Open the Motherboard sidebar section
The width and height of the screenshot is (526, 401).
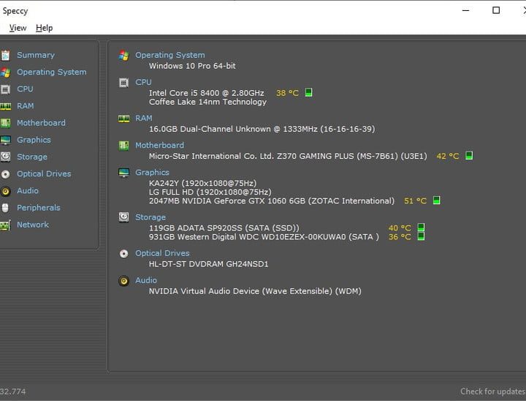pos(41,123)
